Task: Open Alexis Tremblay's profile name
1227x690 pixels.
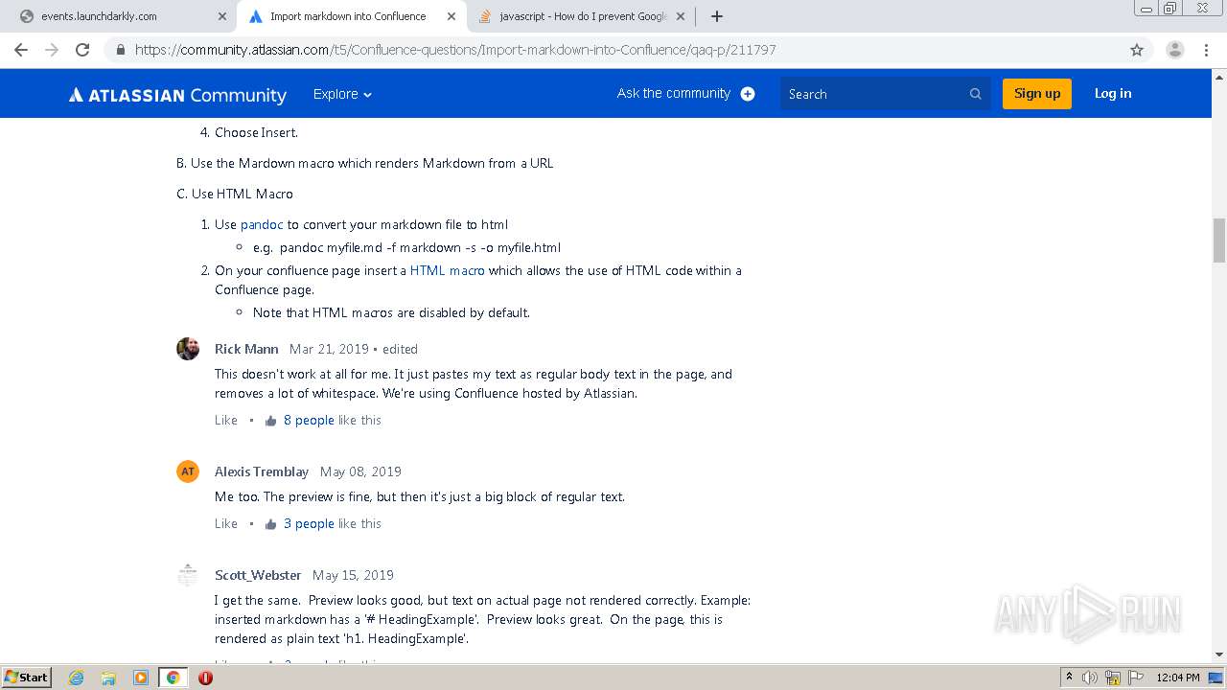Action: pyautogui.click(x=262, y=471)
